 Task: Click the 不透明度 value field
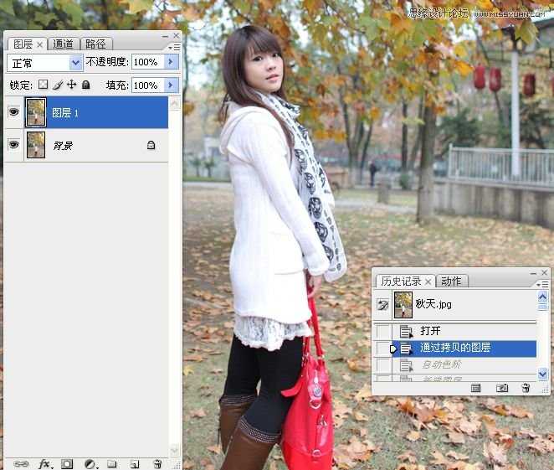[147, 62]
